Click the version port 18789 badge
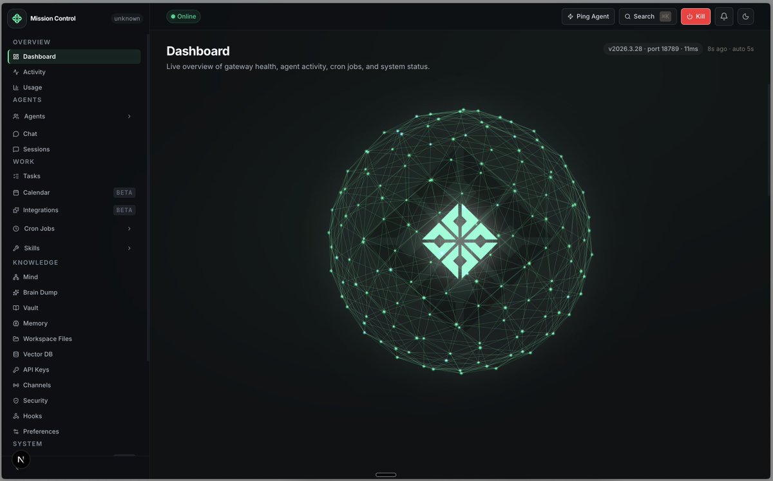This screenshot has height=481, width=773. pyautogui.click(x=653, y=49)
